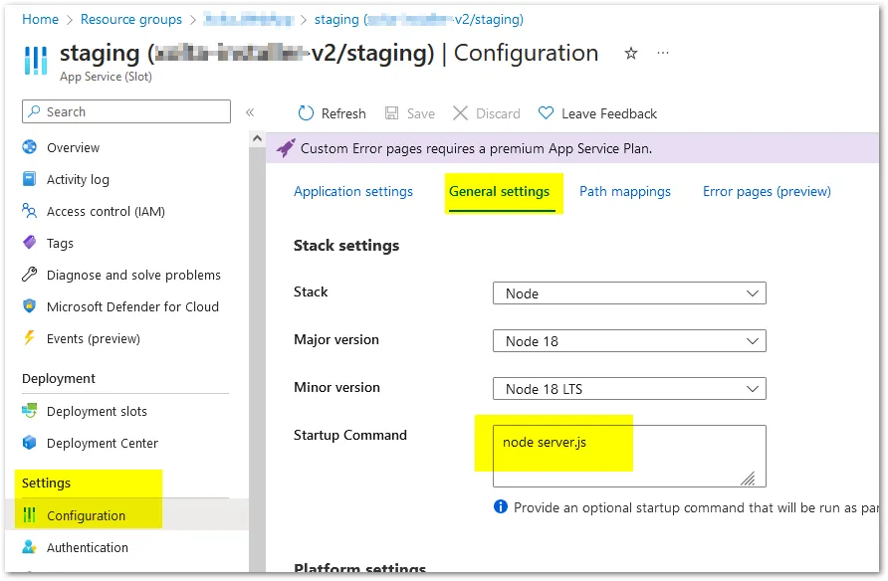This screenshot has width=888, height=581.
Task: Click the rocket icon in premium banner
Action: tap(286, 148)
